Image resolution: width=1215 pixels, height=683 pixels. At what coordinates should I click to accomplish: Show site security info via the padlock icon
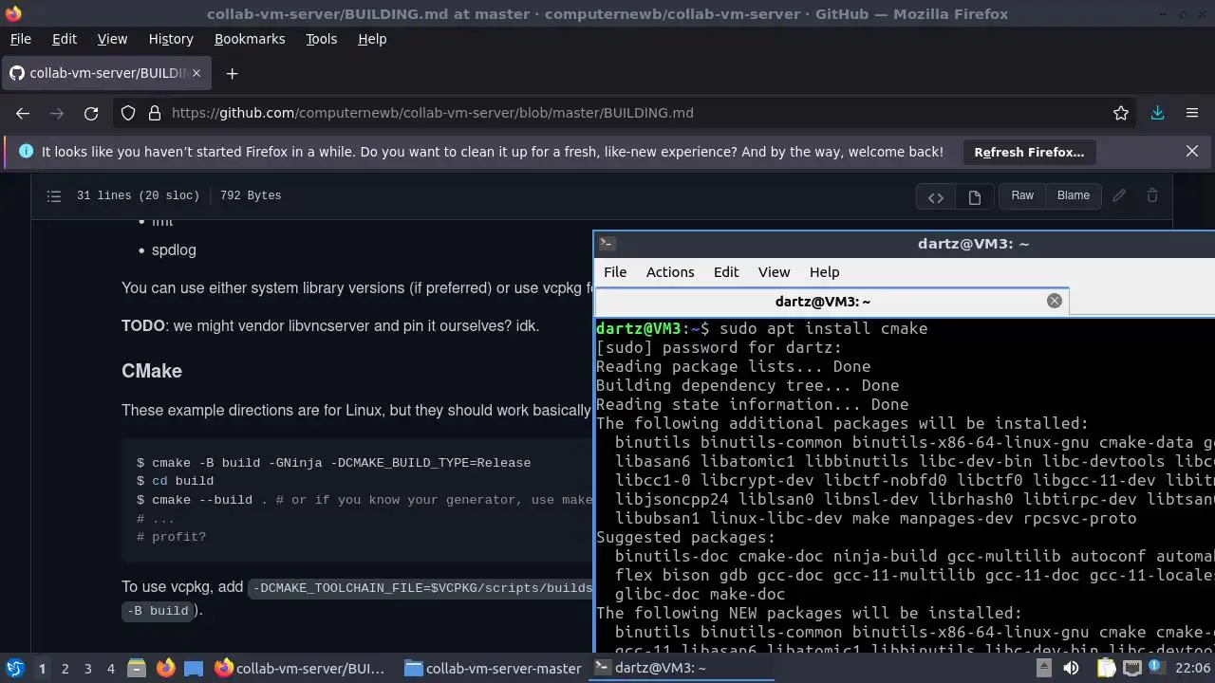click(x=155, y=113)
